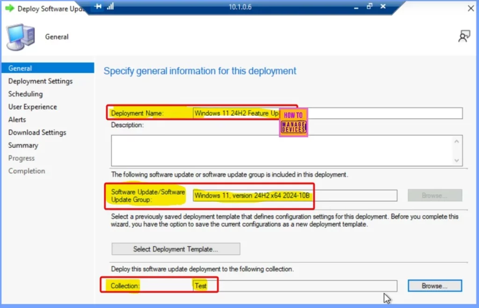Open the Download Settings page
479x308 pixels.
pyautogui.click(x=37, y=132)
